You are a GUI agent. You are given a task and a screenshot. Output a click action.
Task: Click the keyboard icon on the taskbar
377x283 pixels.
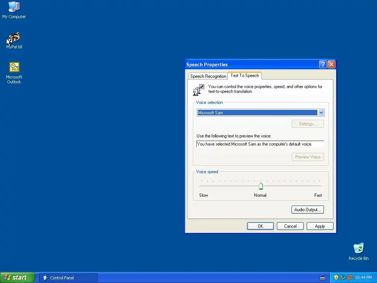click(x=323, y=278)
